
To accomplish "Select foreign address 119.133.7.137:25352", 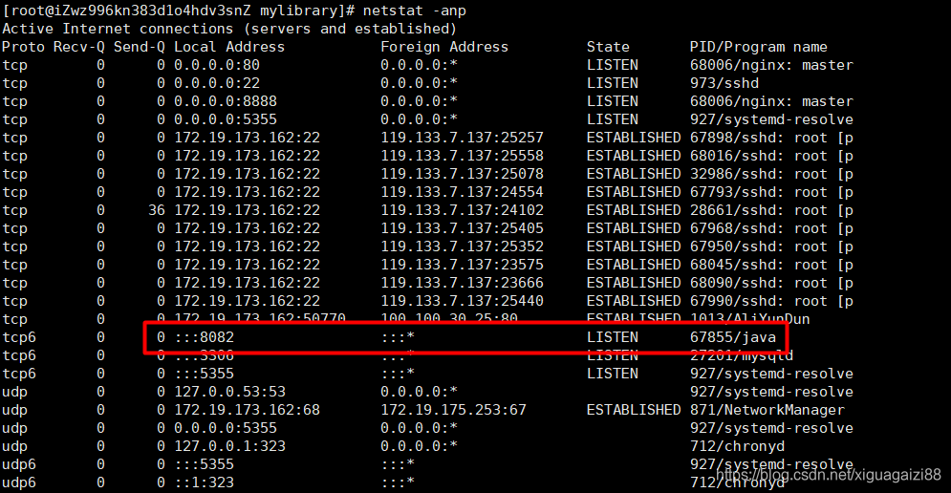I will point(462,246).
